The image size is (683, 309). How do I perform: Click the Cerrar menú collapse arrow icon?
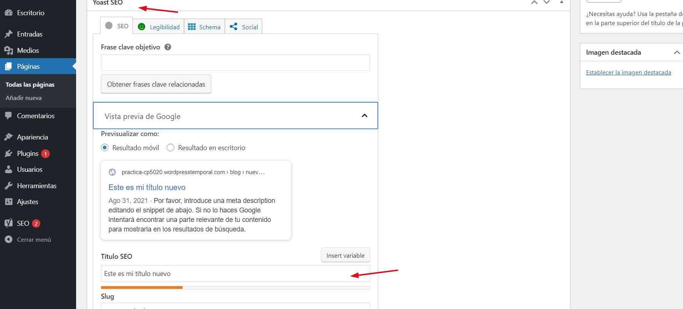(8, 239)
